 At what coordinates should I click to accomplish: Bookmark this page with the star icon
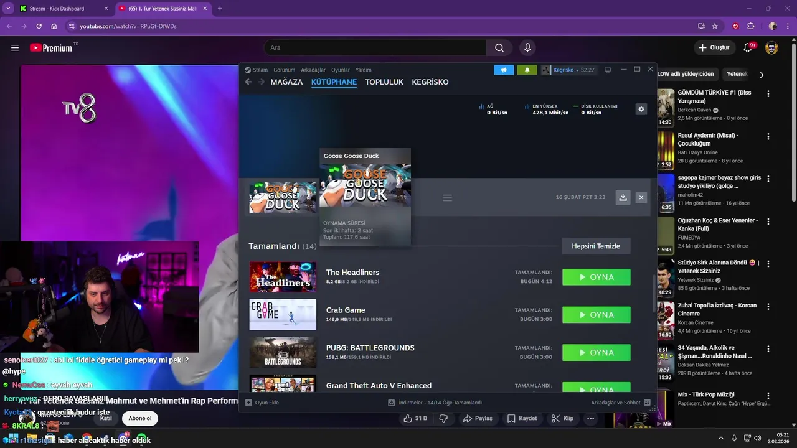tap(715, 26)
